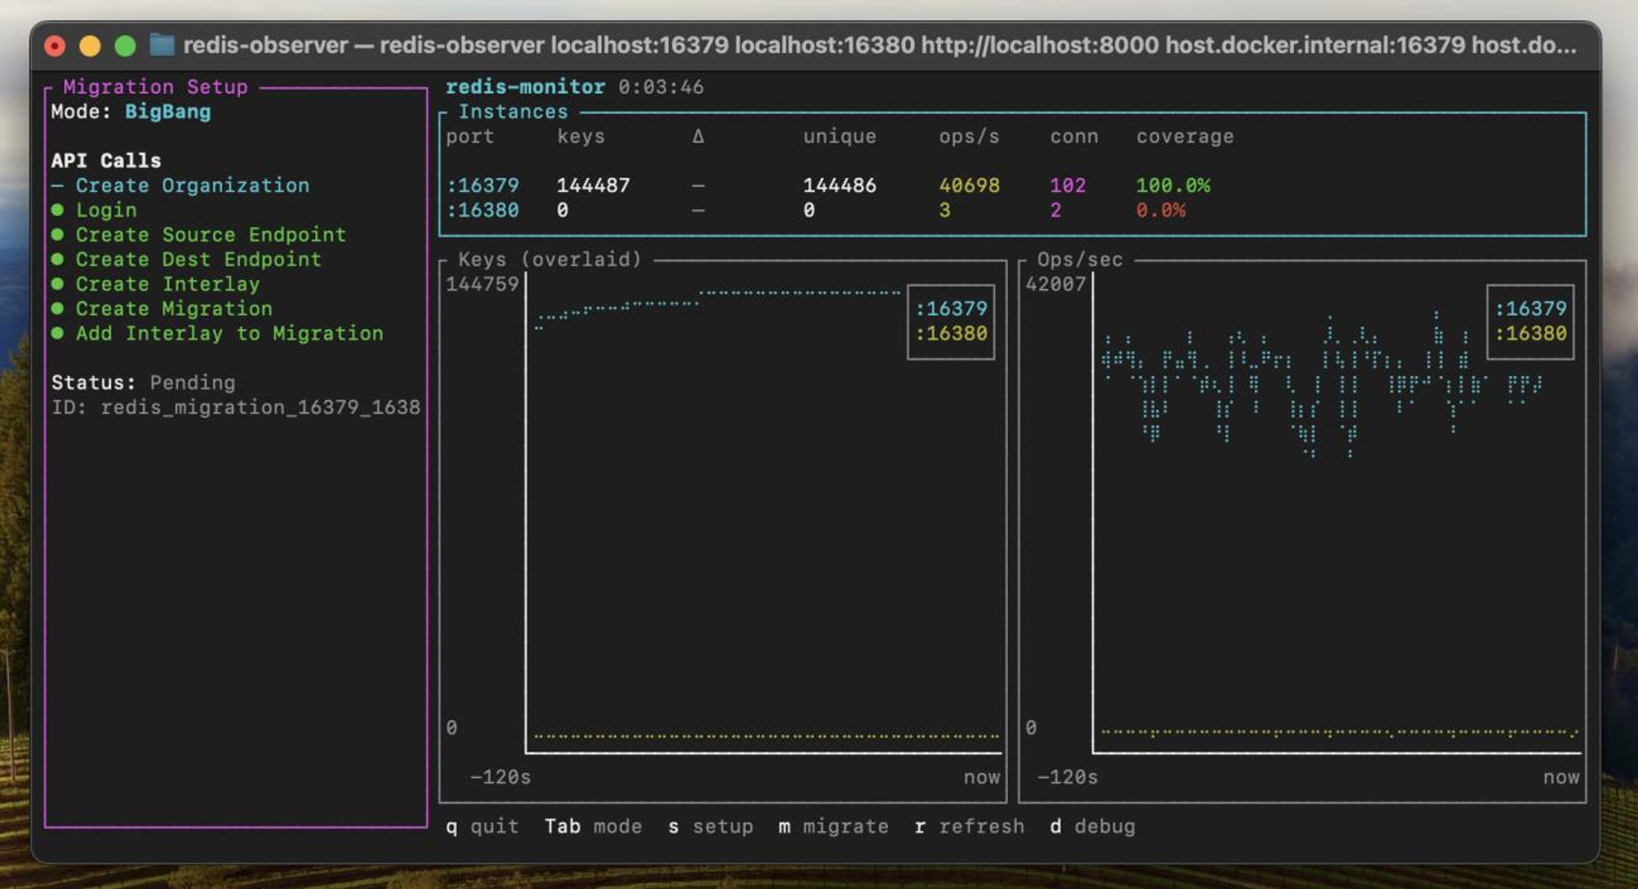Viewport: 1638px width, 889px height.
Task: Click green status dot beside Login
Action: 57,210
